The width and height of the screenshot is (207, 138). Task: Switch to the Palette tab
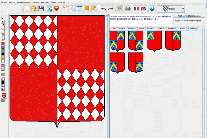tap(150, 29)
